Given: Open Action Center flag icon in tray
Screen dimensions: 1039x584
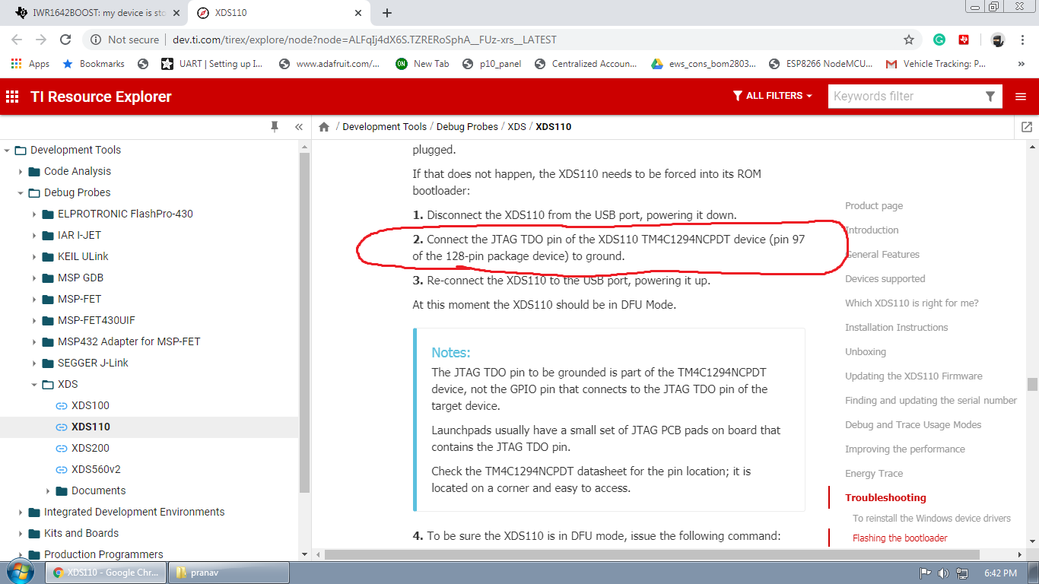Looking at the screenshot, I should tap(925, 573).
